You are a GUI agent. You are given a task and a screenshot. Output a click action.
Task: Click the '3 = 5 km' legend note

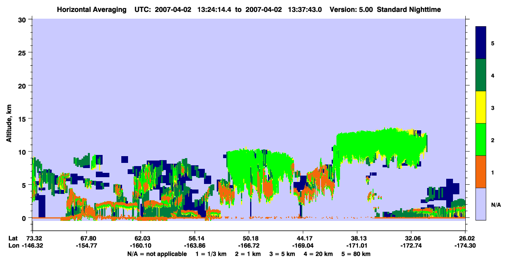(x=282, y=254)
